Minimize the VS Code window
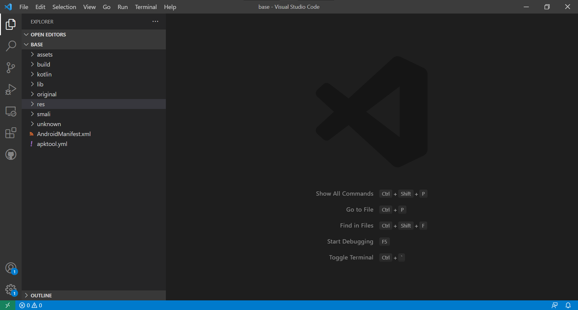Image resolution: width=578 pixels, height=310 pixels. tap(526, 7)
